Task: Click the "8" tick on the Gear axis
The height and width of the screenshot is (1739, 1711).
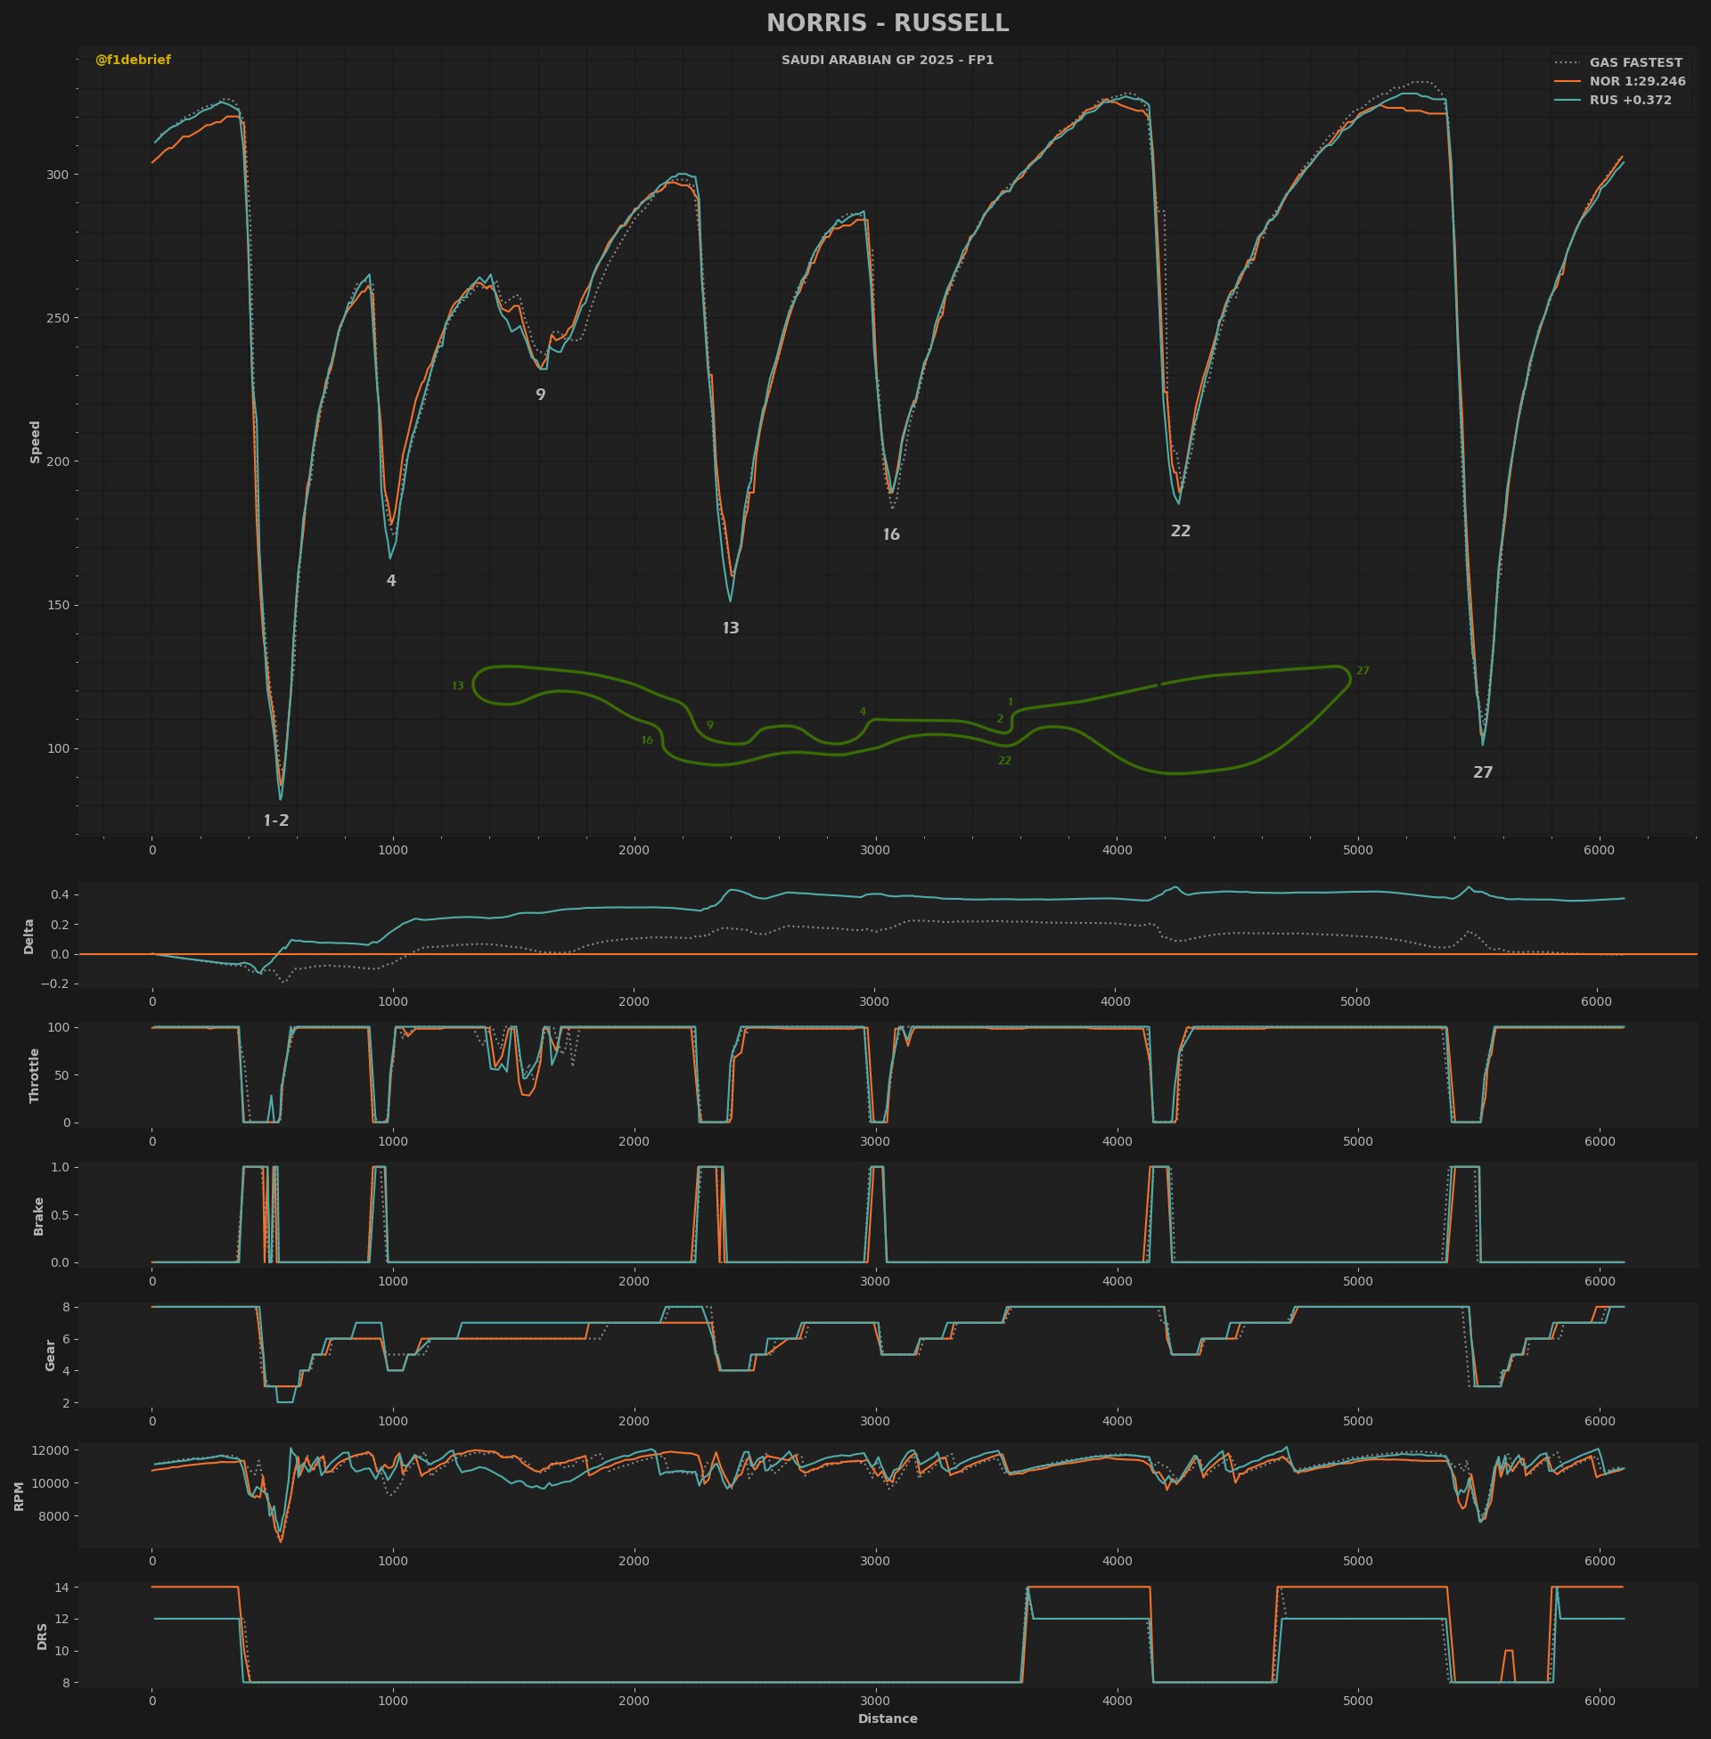Action: (x=66, y=1307)
